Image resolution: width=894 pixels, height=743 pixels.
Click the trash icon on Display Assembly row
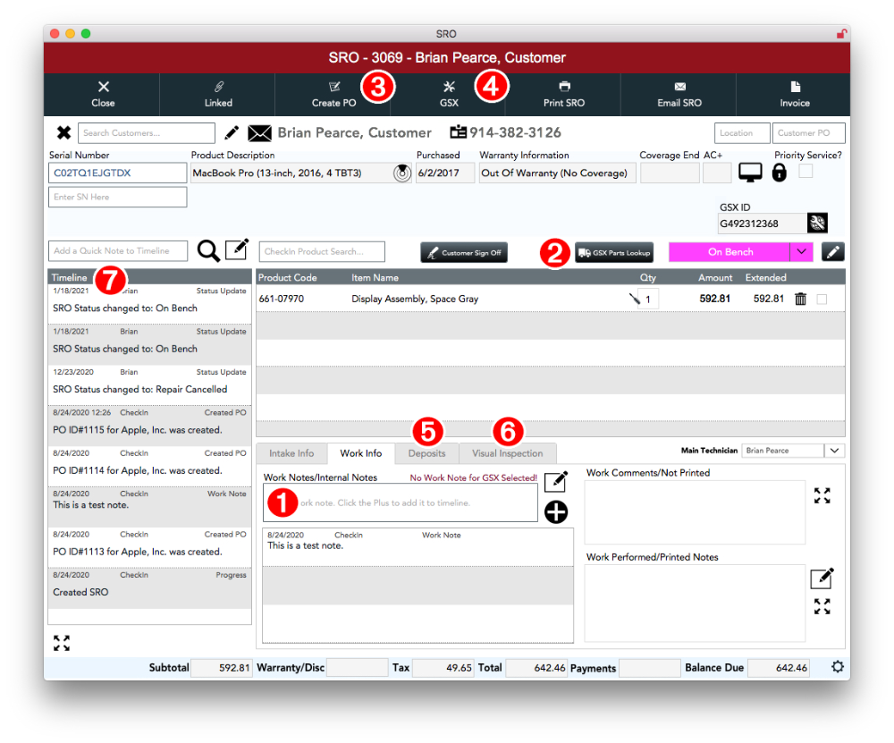800,300
